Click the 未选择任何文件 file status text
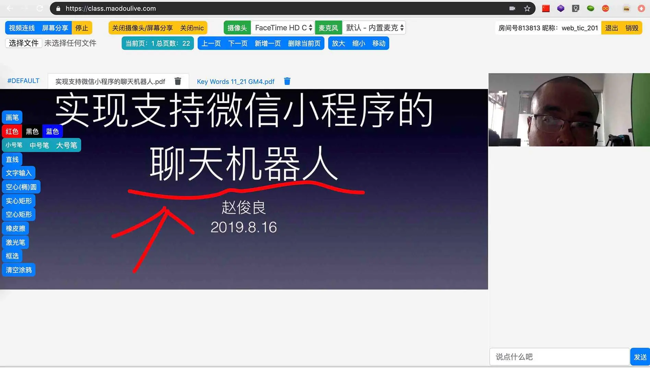 click(x=70, y=43)
